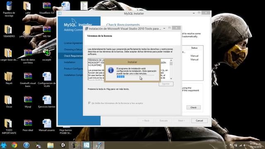Viewport: 265px width, 149px height.
Task: Open Manual usuario Word document
Action: point(47,125)
